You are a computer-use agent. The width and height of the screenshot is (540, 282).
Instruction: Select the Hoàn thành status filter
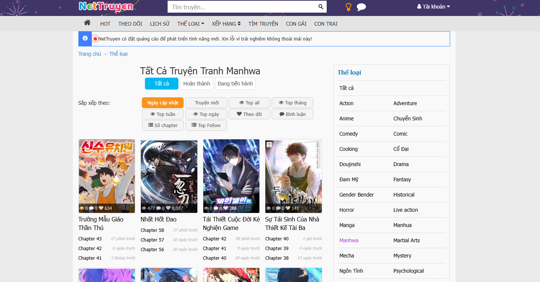pyautogui.click(x=197, y=84)
